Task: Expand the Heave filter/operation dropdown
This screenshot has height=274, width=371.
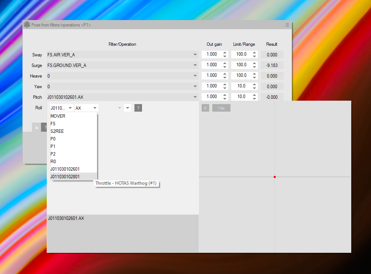Action: [195, 76]
